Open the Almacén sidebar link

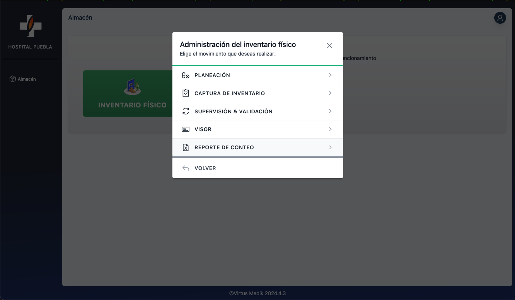[27, 79]
